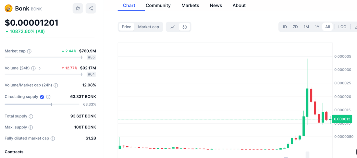The image size is (357, 158).
Task: Enable LOG scale on the chart
Action: coord(342,27)
